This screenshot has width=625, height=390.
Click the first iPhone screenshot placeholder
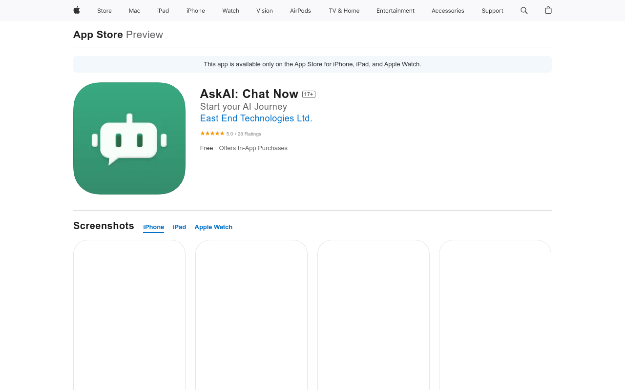pos(129,314)
